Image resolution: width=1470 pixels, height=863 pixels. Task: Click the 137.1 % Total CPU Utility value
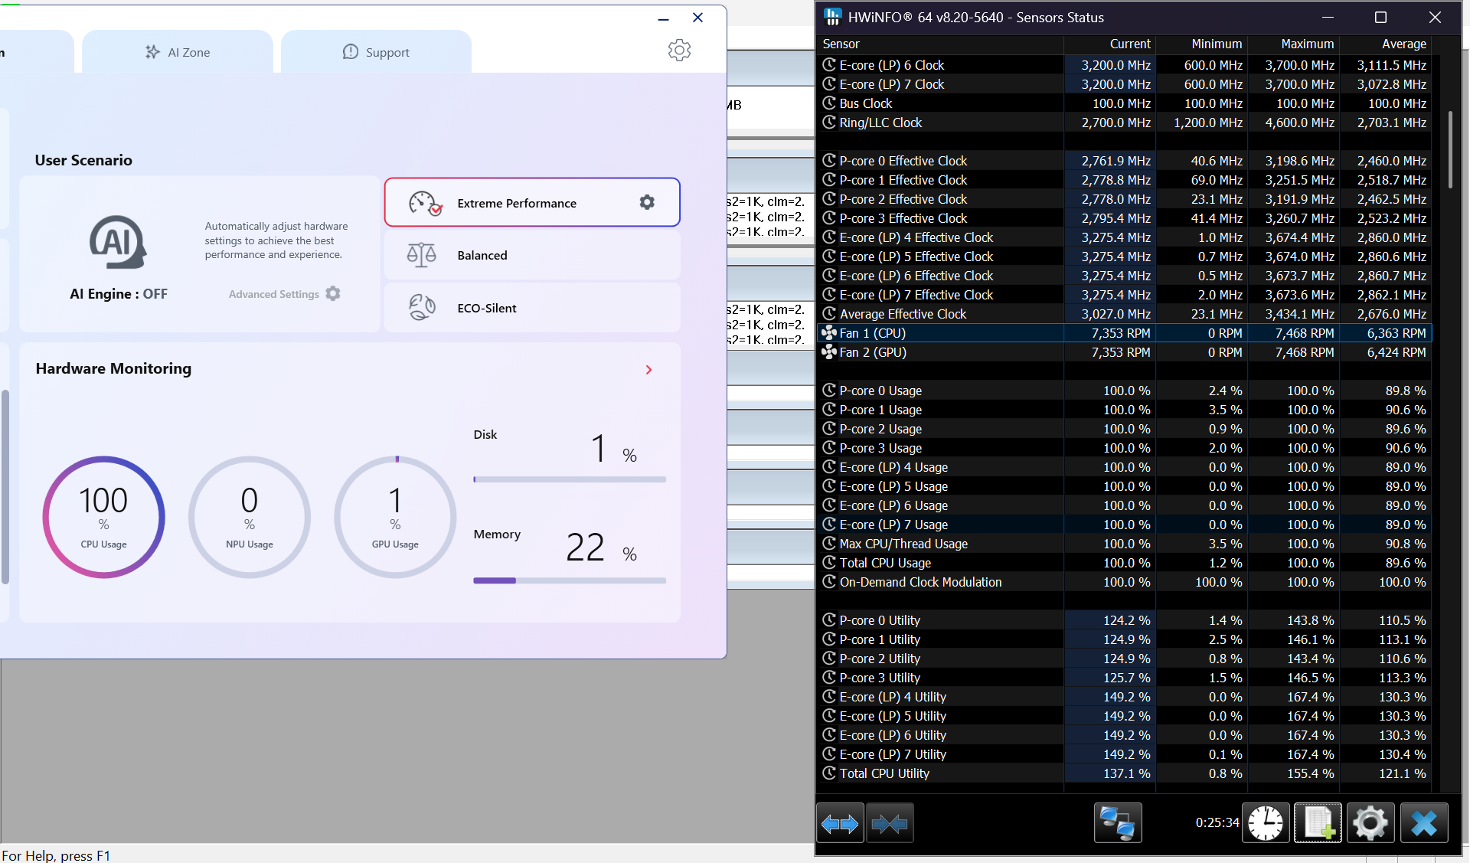(x=1126, y=773)
